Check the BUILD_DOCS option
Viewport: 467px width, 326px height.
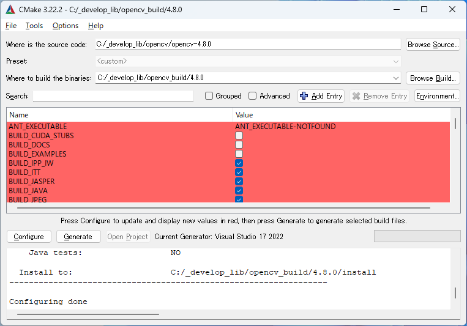(239, 145)
